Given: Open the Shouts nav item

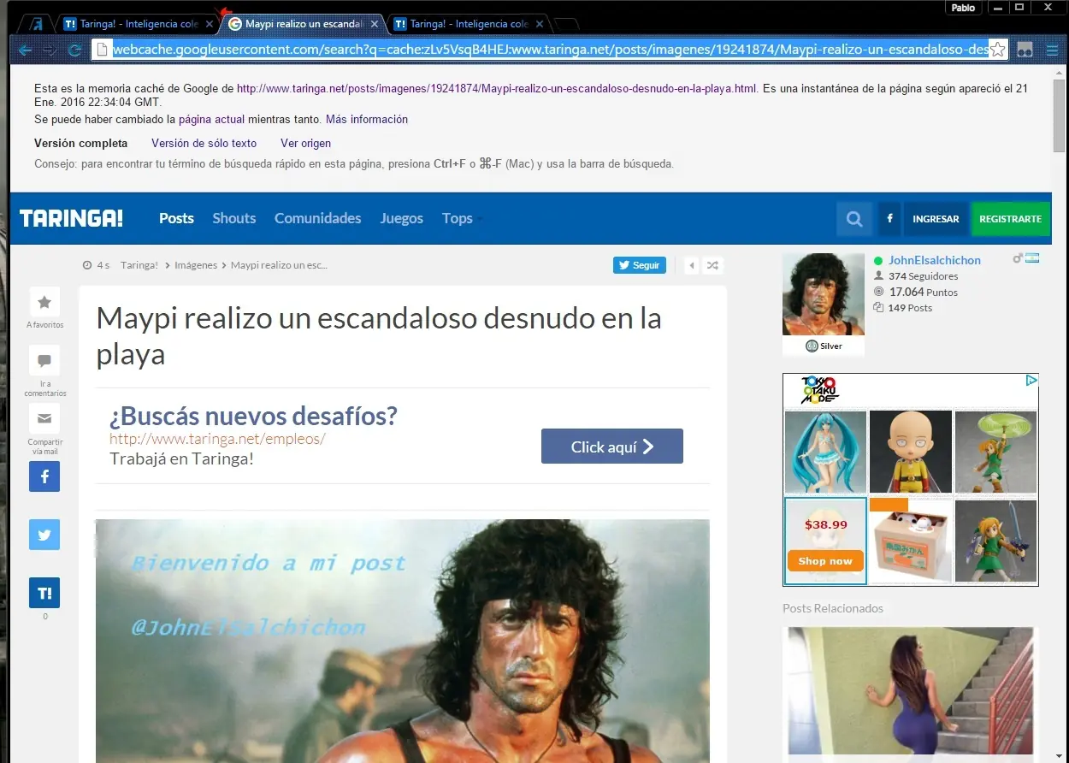Looking at the screenshot, I should point(234,218).
